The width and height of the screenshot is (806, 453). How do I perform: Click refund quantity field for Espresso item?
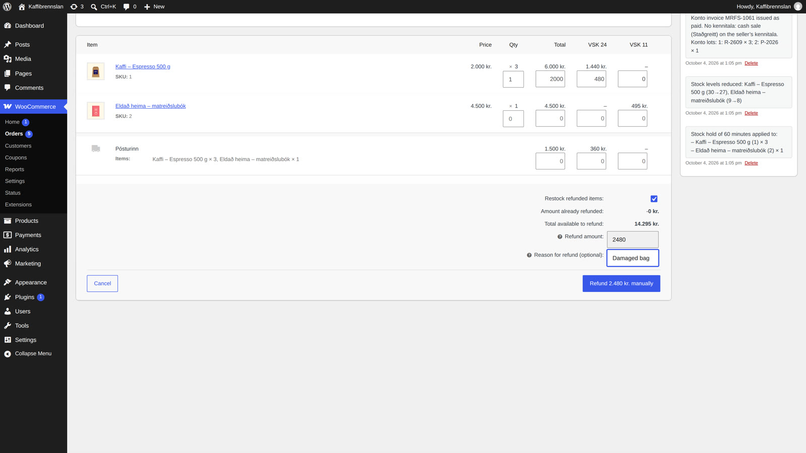513,79
